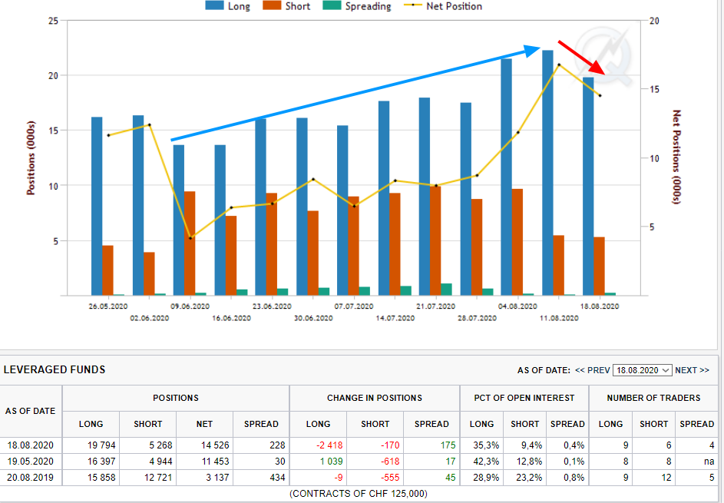The width and height of the screenshot is (724, 503).
Task: Click the 14.07.2020 axis date label
Action: coord(395,318)
